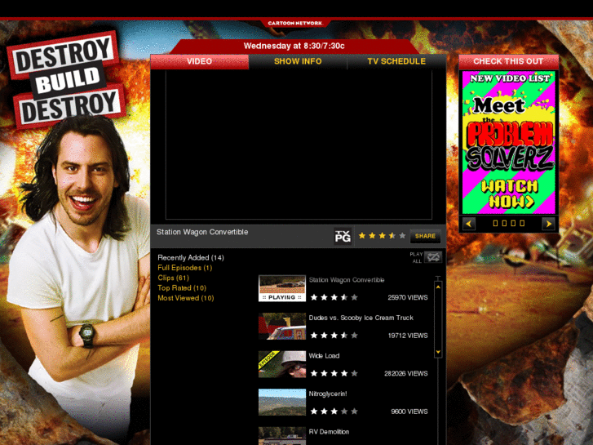
Task: Click the video player area
Action: [x=299, y=145]
